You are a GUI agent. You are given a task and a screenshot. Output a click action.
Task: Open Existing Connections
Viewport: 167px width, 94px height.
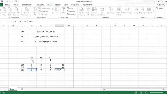(27, 11)
